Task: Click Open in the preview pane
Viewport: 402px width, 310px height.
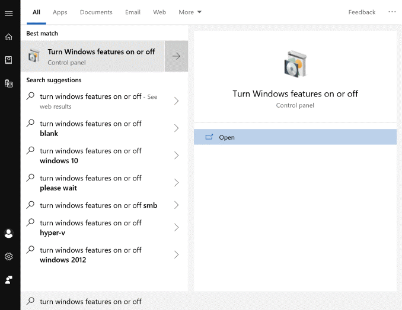Action: pos(295,137)
